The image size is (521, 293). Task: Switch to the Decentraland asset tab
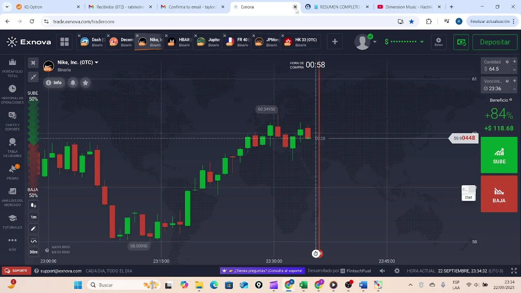tap(121, 42)
